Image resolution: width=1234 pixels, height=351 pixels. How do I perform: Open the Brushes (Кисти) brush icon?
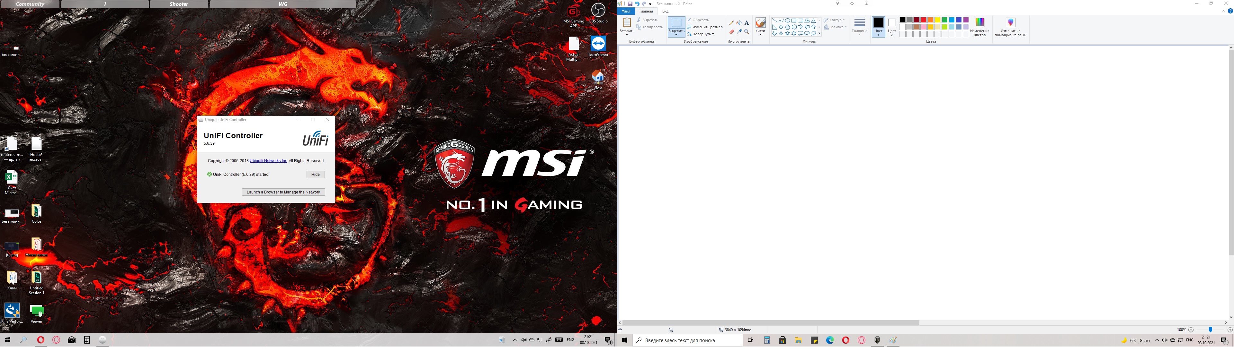pyautogui.click(x=760, y=23)
